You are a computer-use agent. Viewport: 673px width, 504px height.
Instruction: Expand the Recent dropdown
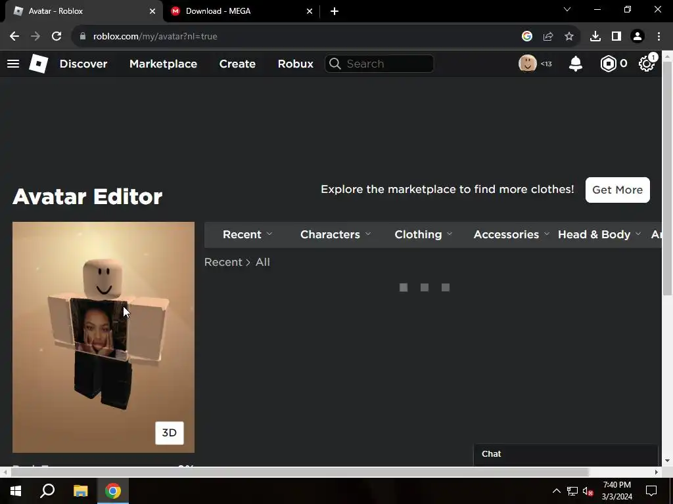click(248, 234)
